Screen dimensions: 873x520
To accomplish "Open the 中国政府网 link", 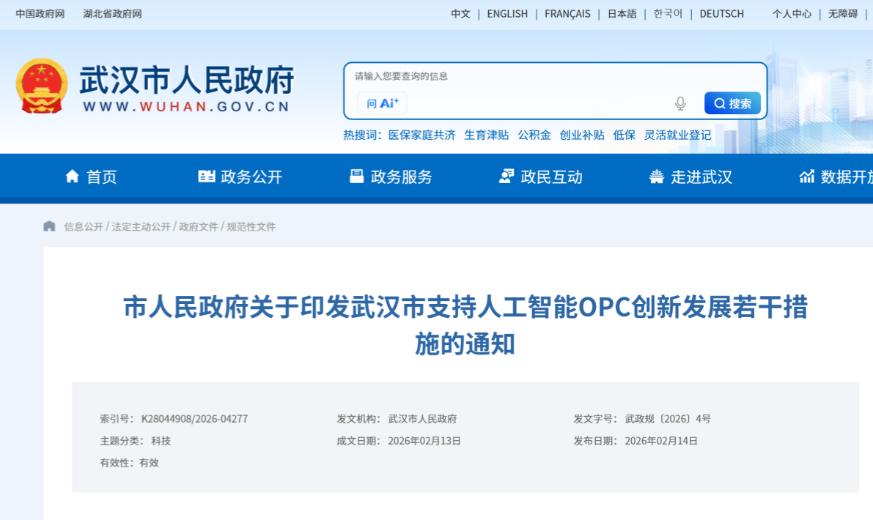I will pos(40,14).
